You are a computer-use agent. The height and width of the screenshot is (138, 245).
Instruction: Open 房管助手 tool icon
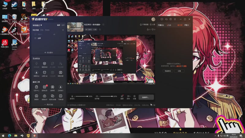pos(44,96)
